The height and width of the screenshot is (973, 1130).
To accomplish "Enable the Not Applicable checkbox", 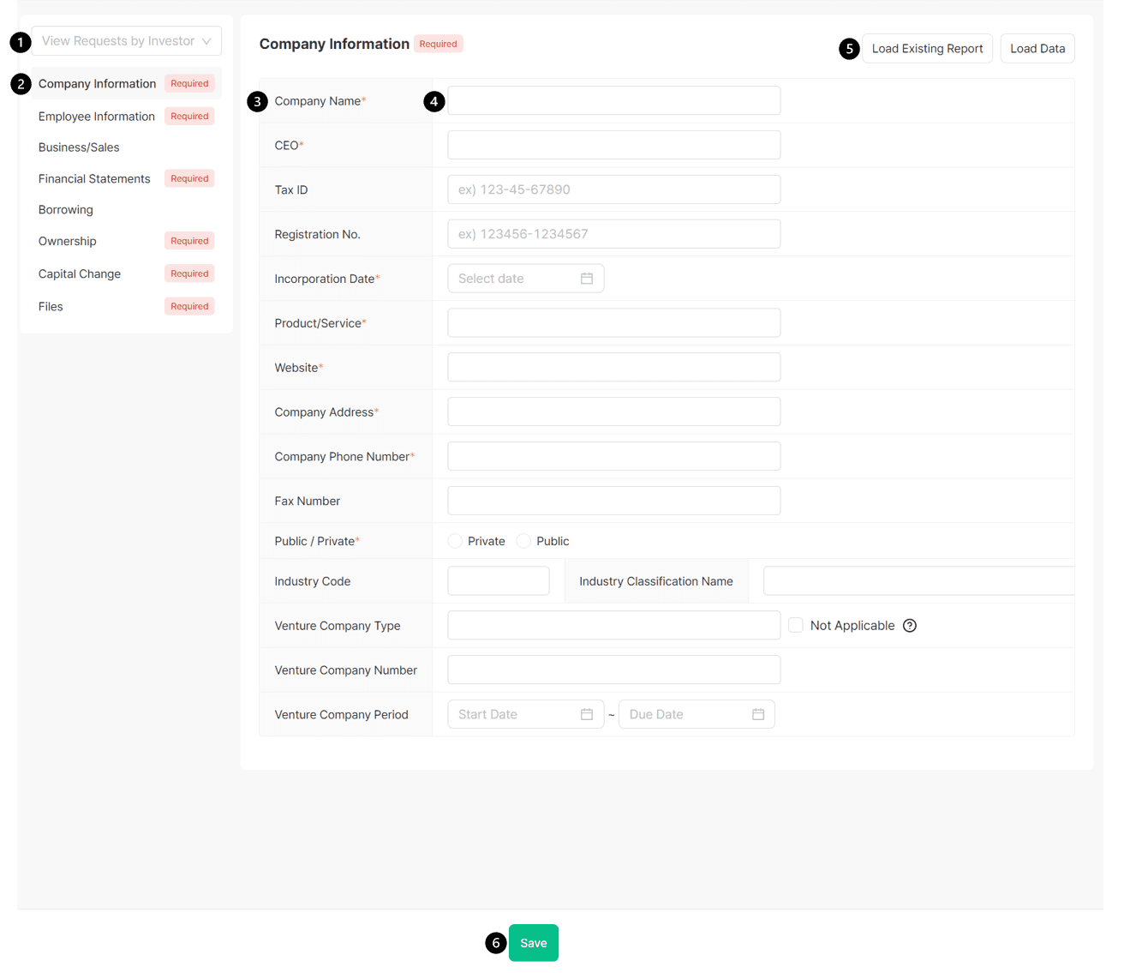I will pyautogui.click(x=795, y=625).
